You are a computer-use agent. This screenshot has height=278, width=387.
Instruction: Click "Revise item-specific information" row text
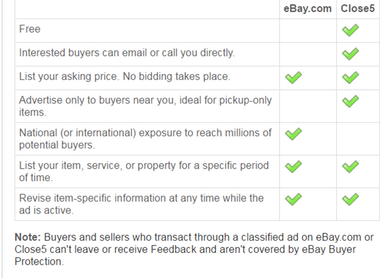pyautogui.click(x=141, y=198)
